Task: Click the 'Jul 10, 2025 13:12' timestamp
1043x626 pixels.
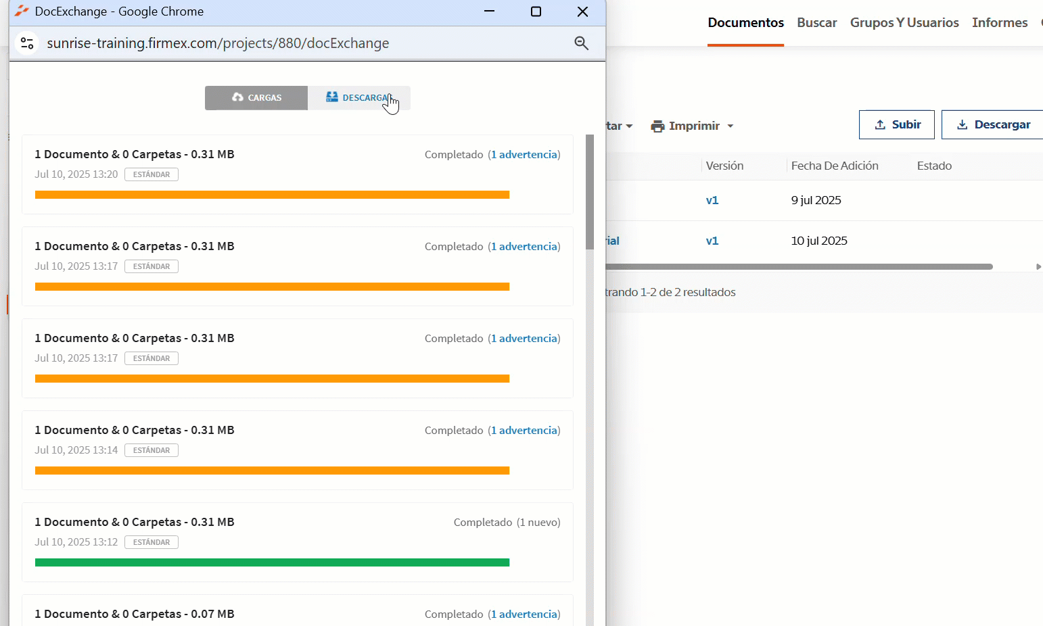Action: pos(76,542)
